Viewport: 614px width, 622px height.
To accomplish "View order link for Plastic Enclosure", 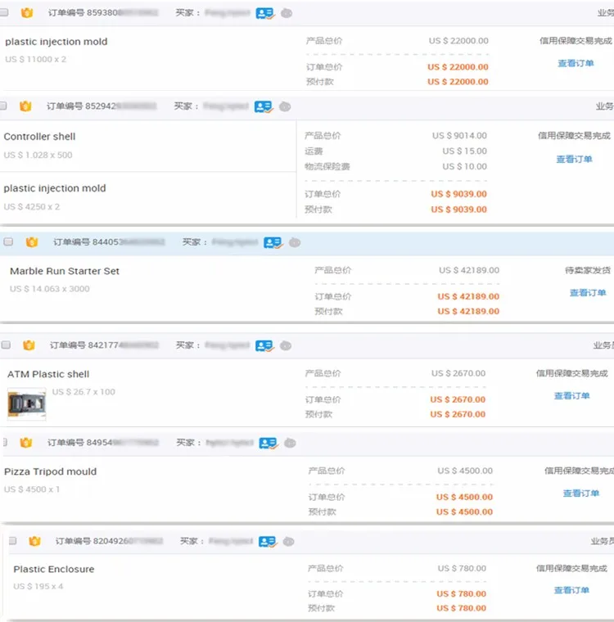I will (x=571, y=590).
